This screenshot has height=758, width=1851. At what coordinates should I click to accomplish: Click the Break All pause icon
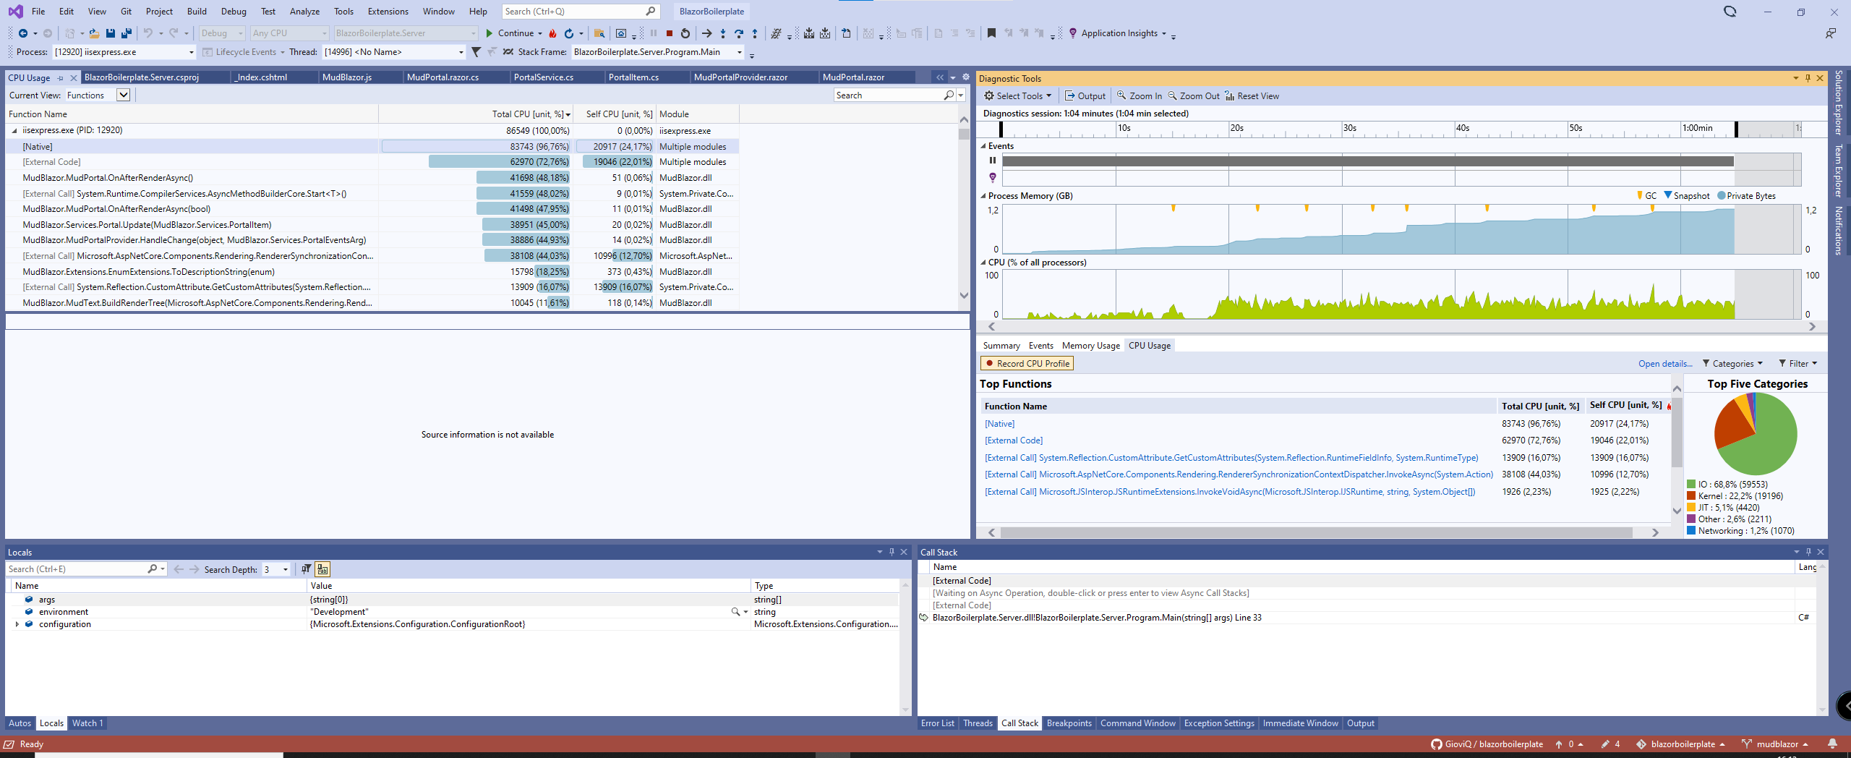[x=653, y=33]
